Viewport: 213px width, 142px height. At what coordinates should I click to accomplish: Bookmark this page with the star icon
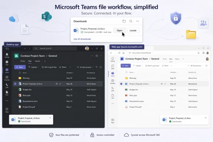(199, 53)
